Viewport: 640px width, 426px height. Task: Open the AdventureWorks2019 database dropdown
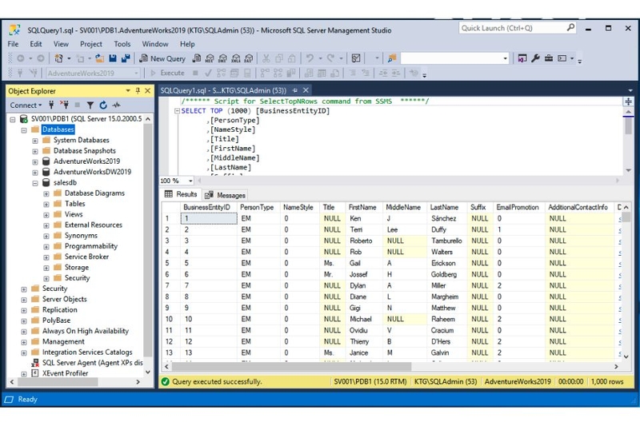[x=136, y=74]
